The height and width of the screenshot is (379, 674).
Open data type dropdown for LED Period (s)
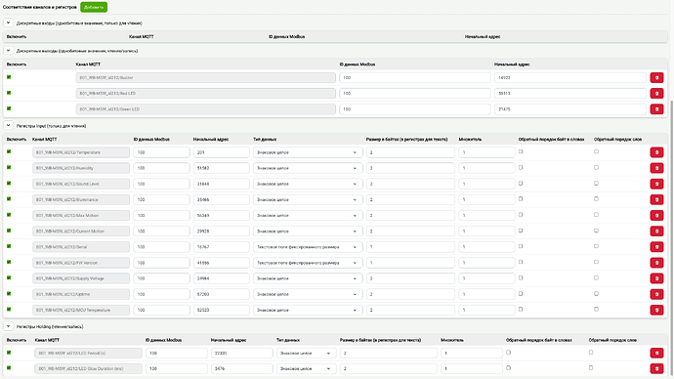coord(306,354)
